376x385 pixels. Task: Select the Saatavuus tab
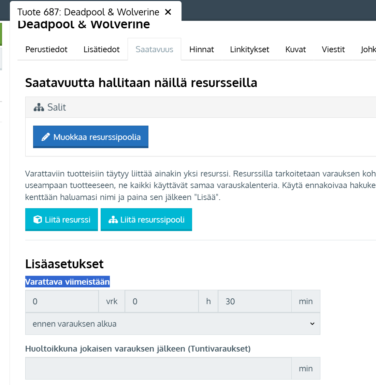click(154, 49)
